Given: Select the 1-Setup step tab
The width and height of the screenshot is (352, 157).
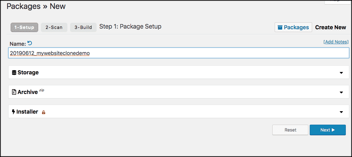Looking at the screenshot, I should click(24, 27).
